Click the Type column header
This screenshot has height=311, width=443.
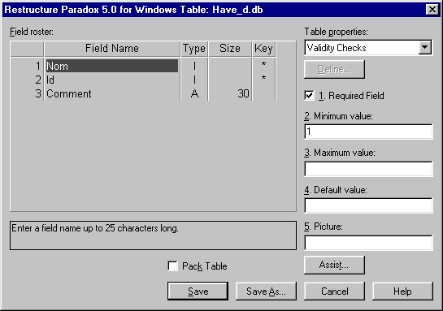(x=194, y=48)
